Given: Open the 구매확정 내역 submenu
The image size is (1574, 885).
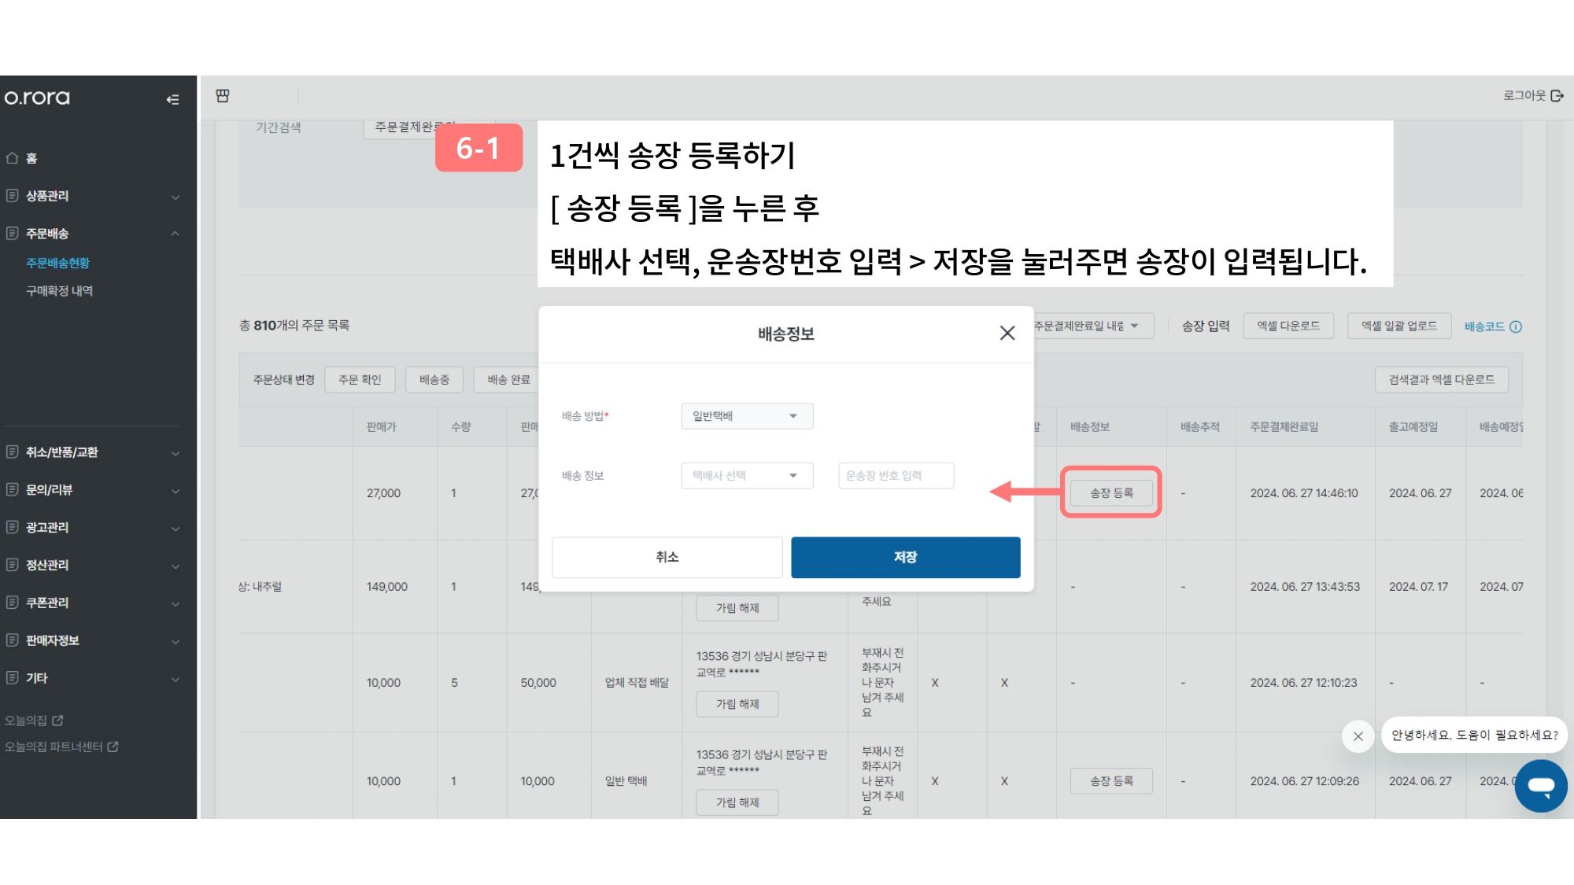Looking at the screenshot, I should (59, 291).
